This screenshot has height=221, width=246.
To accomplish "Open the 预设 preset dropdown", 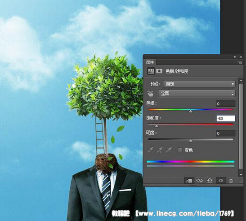I will point(199,84).
